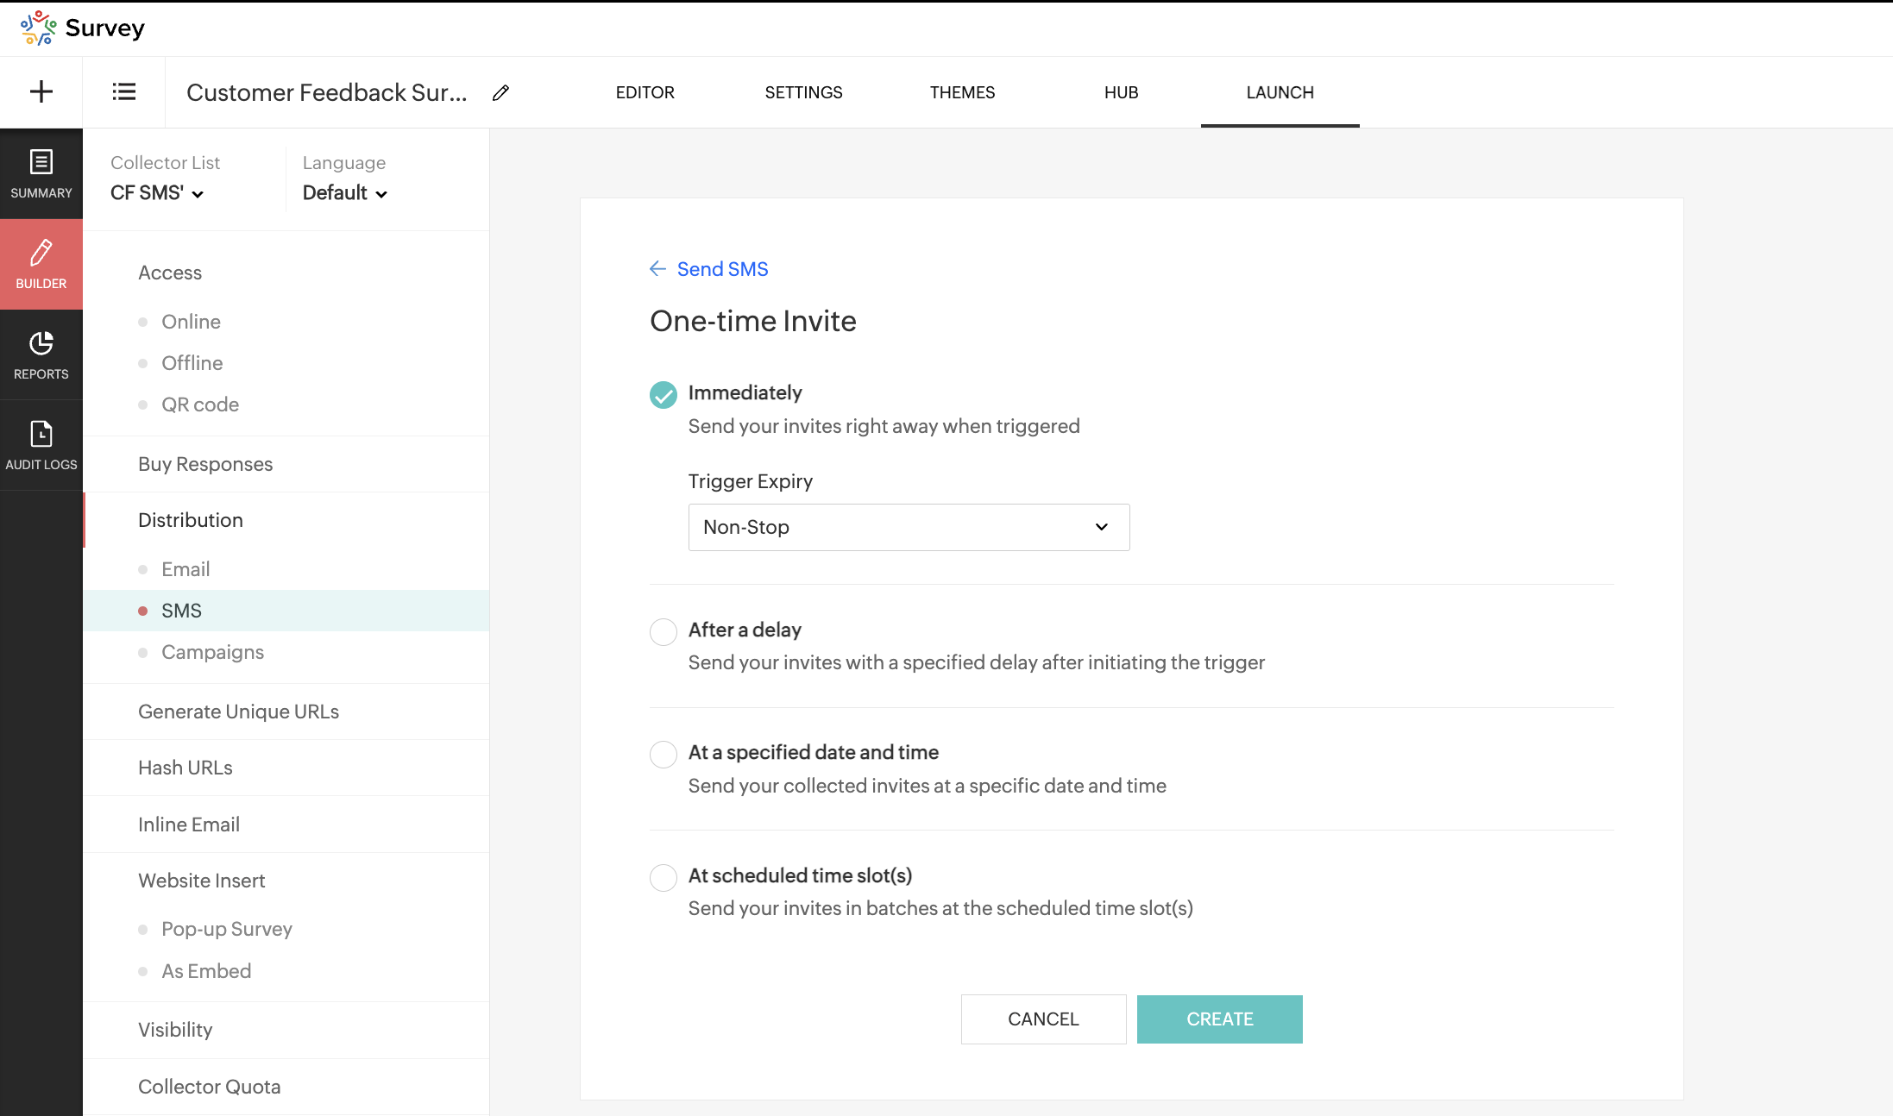Choose At scheduled time slot(s) option
The image size is (1893, 1116).
click(663, 877)
